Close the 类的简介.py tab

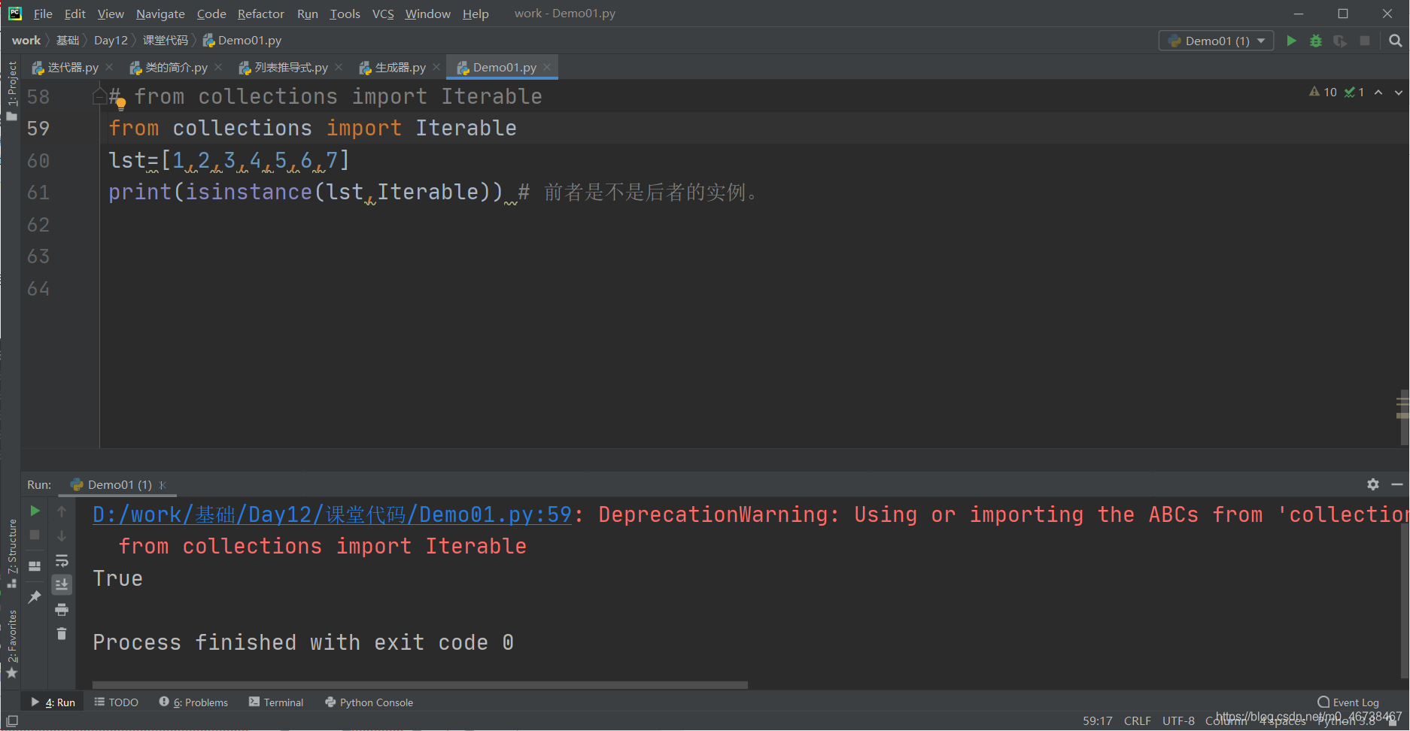point(218,67)
